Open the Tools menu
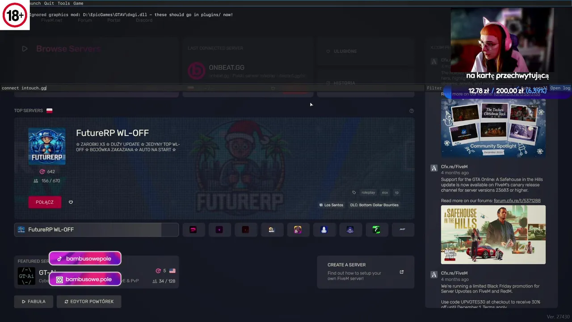Screen dimensions: 572x322 pyautogui.click(x=63, y=3)
